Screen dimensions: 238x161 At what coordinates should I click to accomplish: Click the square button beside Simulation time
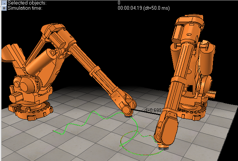pos(4,8)
